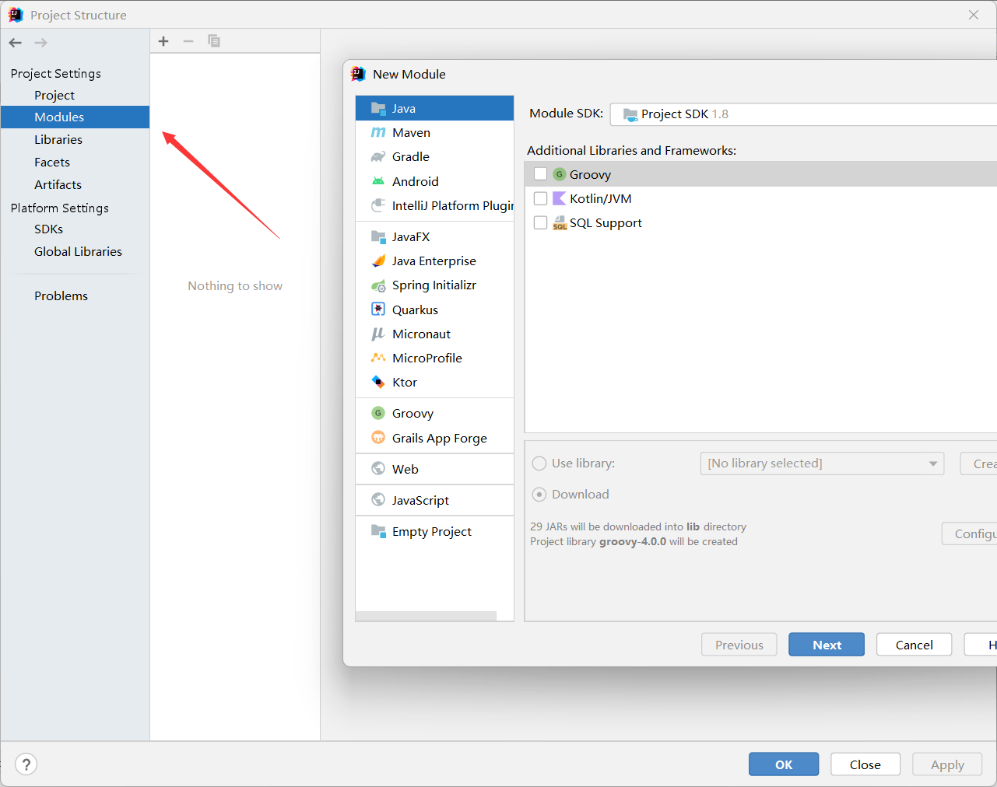Select Quarkus module type
Screen dimensions: 997x787
434,310
